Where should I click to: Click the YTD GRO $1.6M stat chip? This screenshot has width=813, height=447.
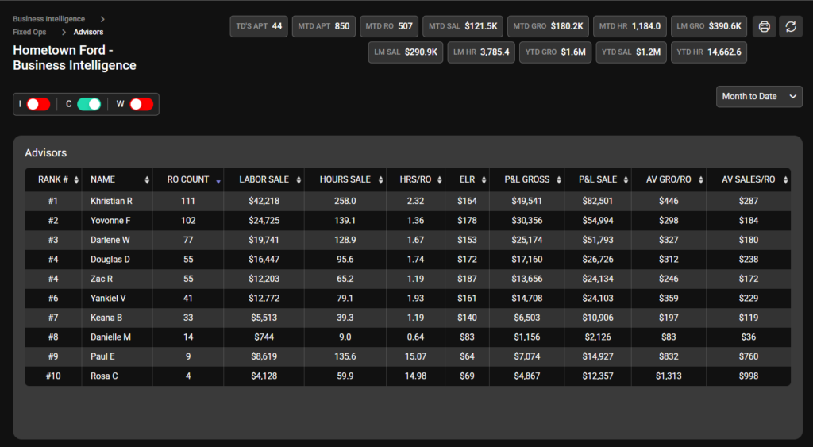tap(555, 52)
